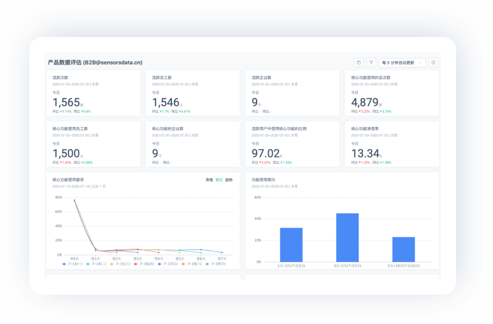Click the bar for 1次~3次 usage
Image resolution: width=493 pixels, height=324 pixels.
pos(291,244)
